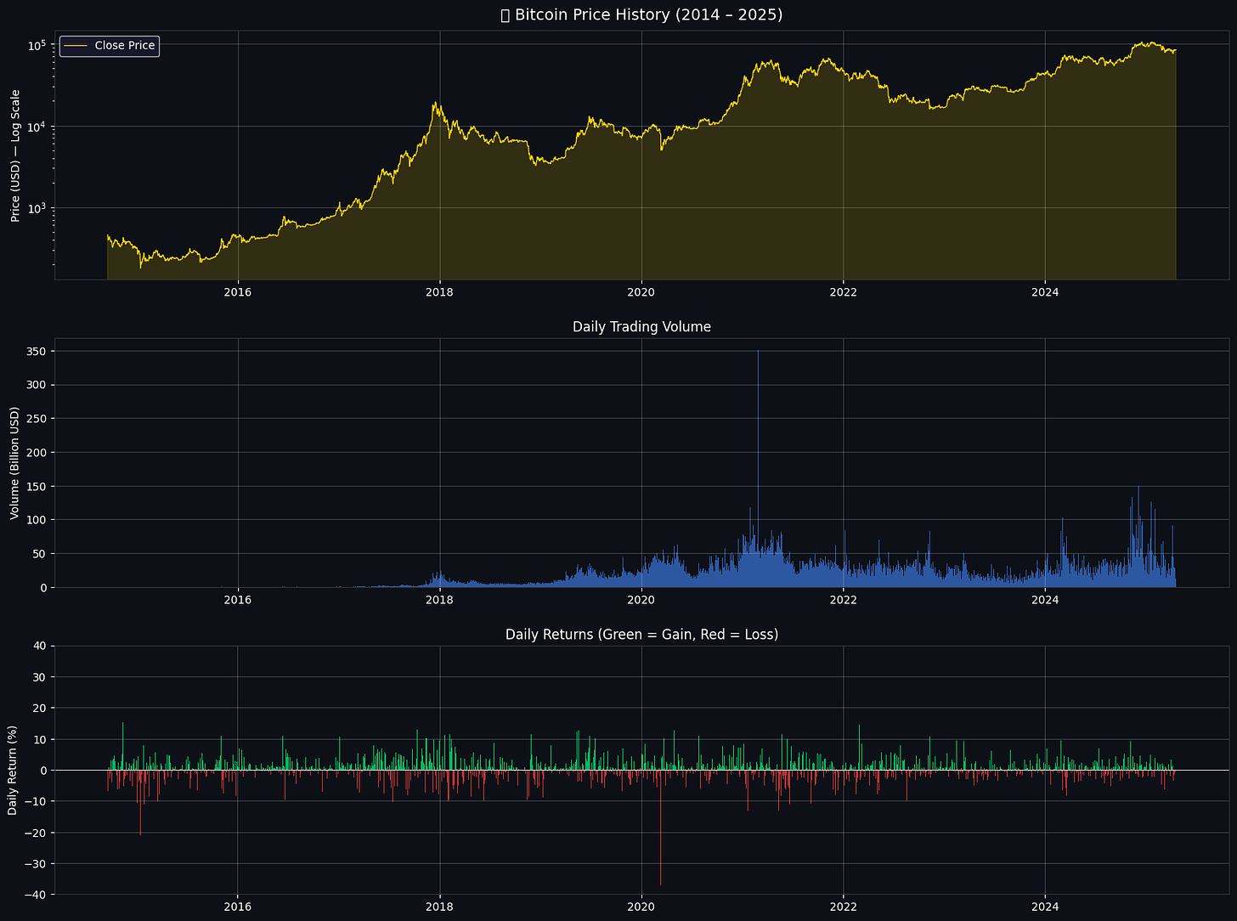Viewport: 1237px width, 921px height.
Task: Click the 2024 tick under the price chart
Action: [1045, 292]
